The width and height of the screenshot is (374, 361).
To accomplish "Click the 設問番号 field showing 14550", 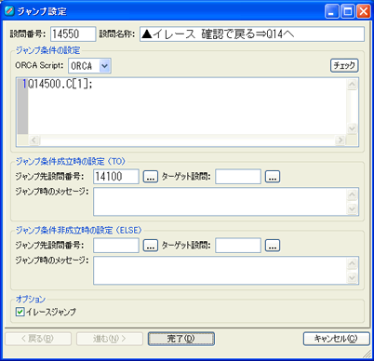I will tap(73, 34).
